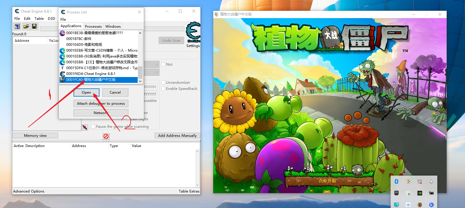The height and width of the screenshot is (208, 465).
Task: Click the Memory view button
Action: 35,135
